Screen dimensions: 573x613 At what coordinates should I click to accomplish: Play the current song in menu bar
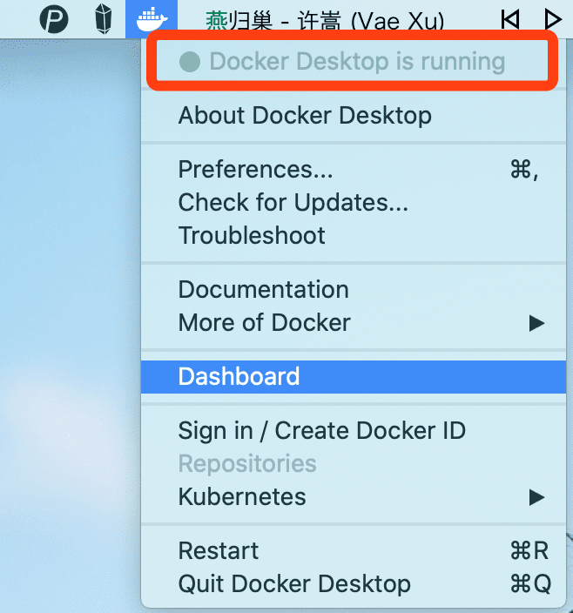[x=553, y=19]
